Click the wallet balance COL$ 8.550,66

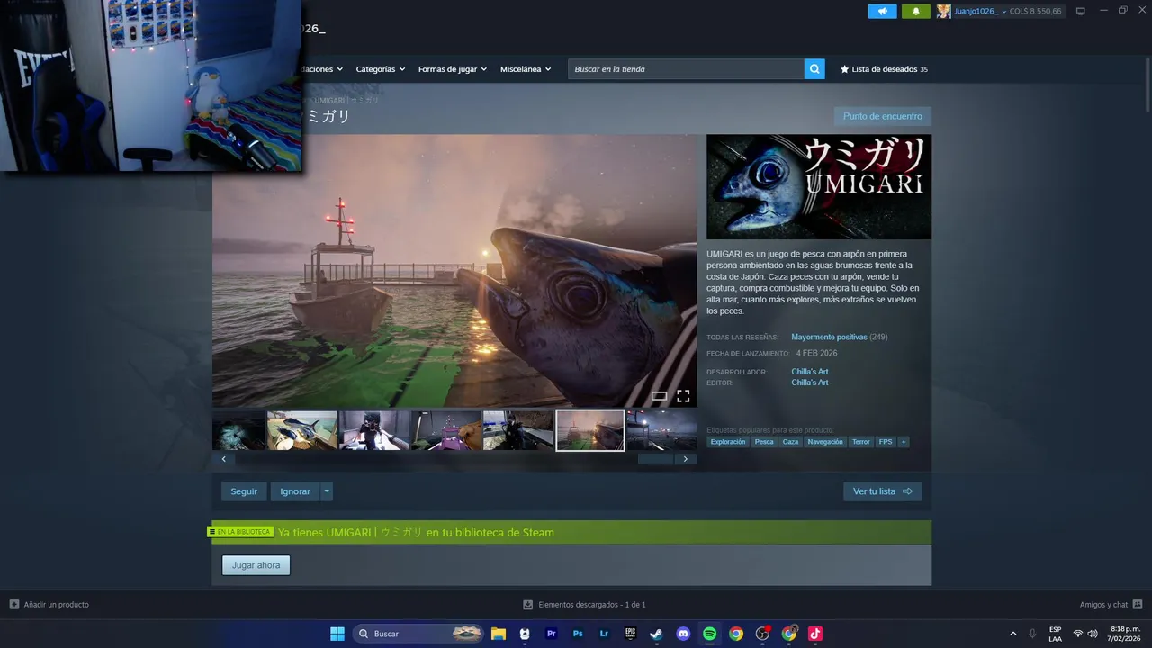pyautogui.click(x=1036, y=11)
